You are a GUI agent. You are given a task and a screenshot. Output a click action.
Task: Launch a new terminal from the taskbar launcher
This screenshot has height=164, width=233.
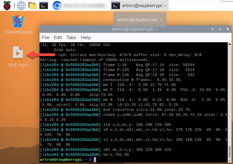point(44,5)
